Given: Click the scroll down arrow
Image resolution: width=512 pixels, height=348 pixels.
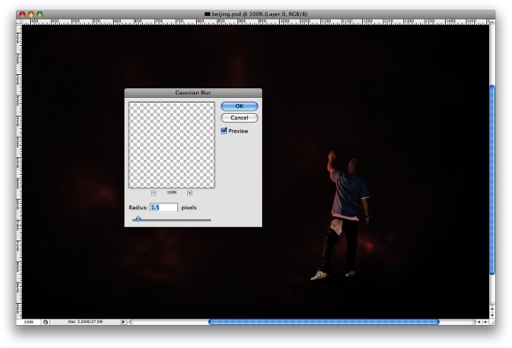Looking at the screenshot, I should point(492,315).
